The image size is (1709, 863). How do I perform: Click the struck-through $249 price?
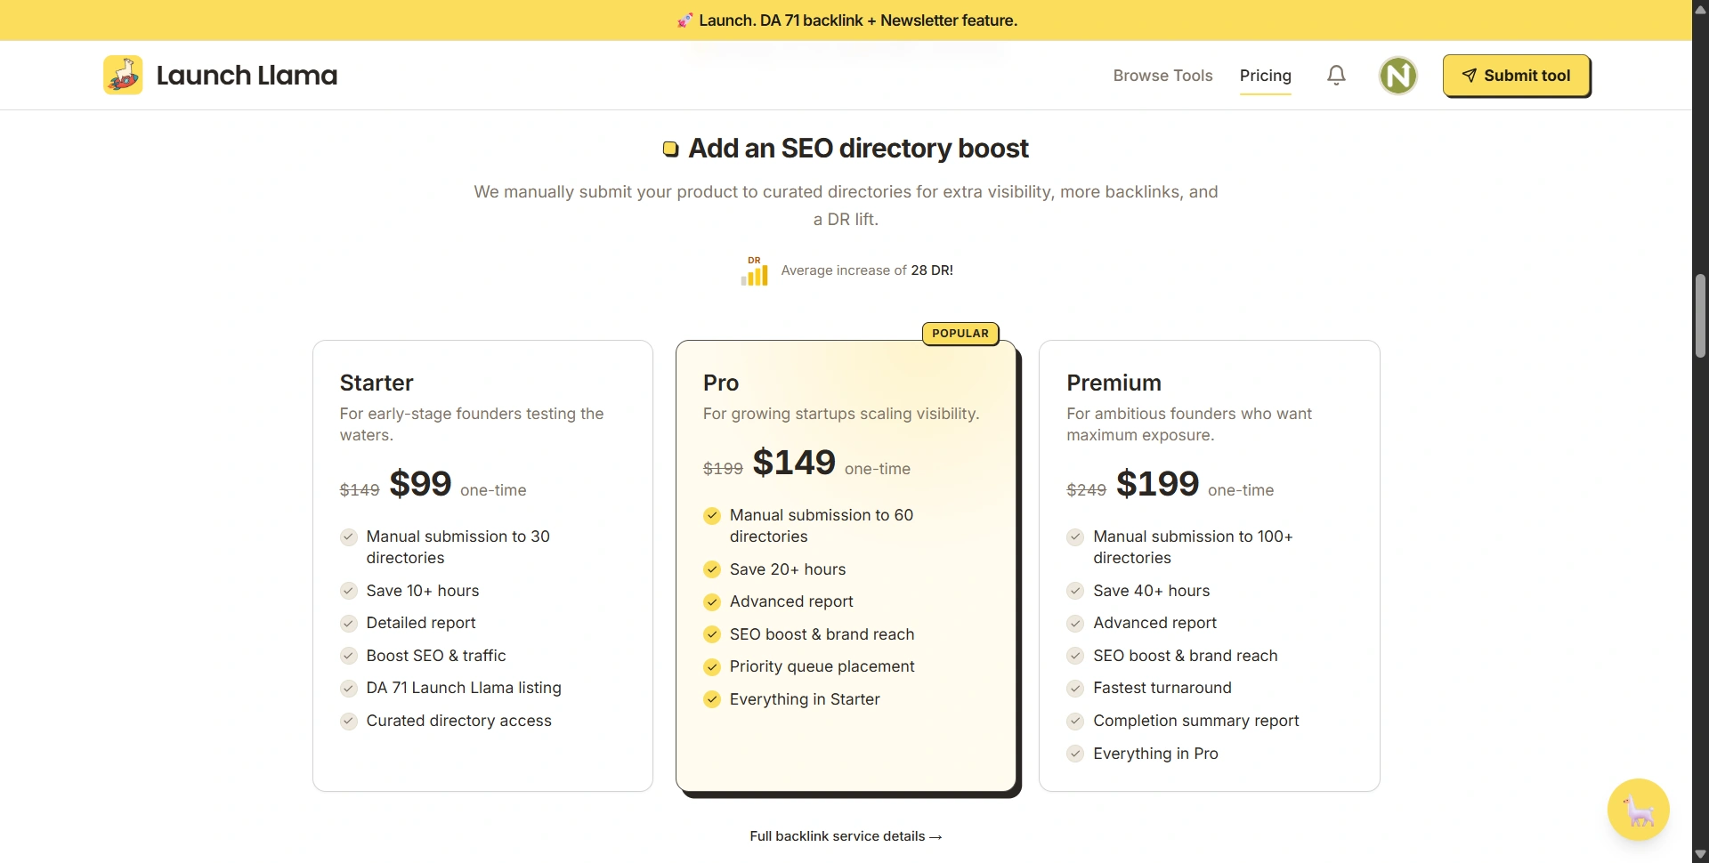(x=1086, y=490)
